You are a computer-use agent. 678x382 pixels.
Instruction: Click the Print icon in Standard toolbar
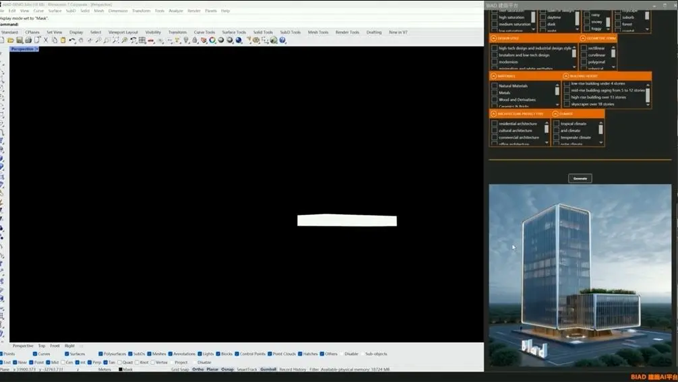28,40
